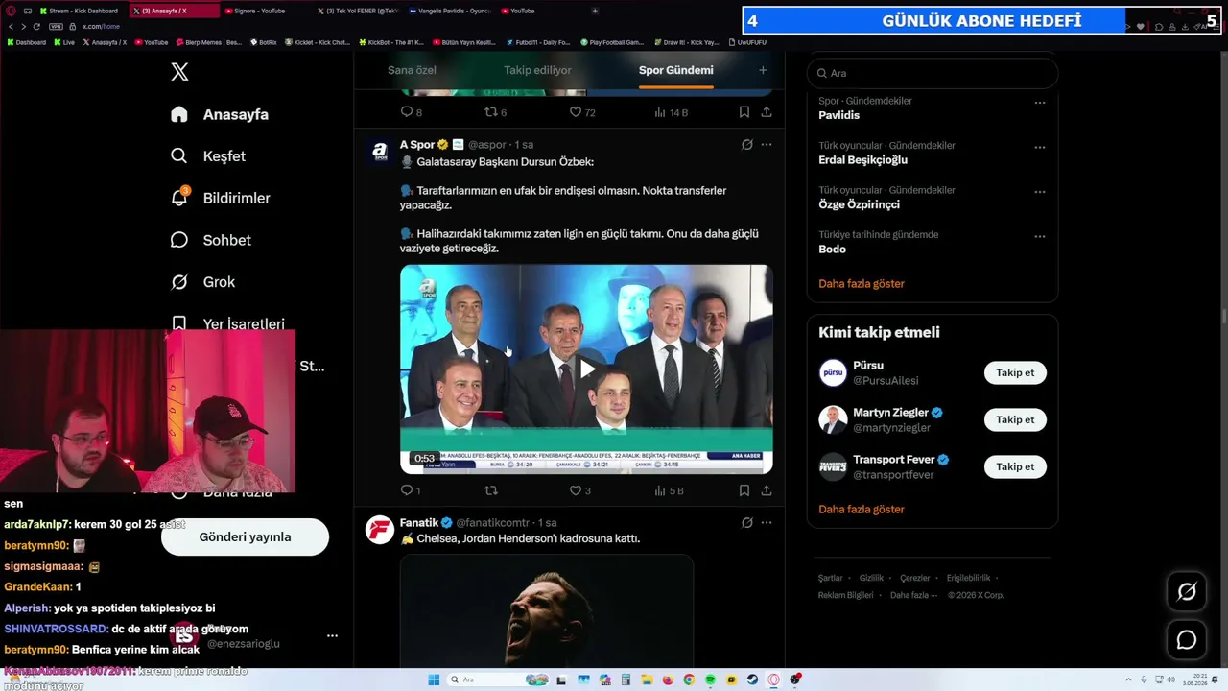This screenshot has width=1228, height=691.
Task: Click Grok explain icon on Fanatik post
Action: [x=747, y=523]
